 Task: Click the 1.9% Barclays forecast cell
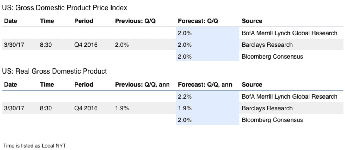point(207,108)
